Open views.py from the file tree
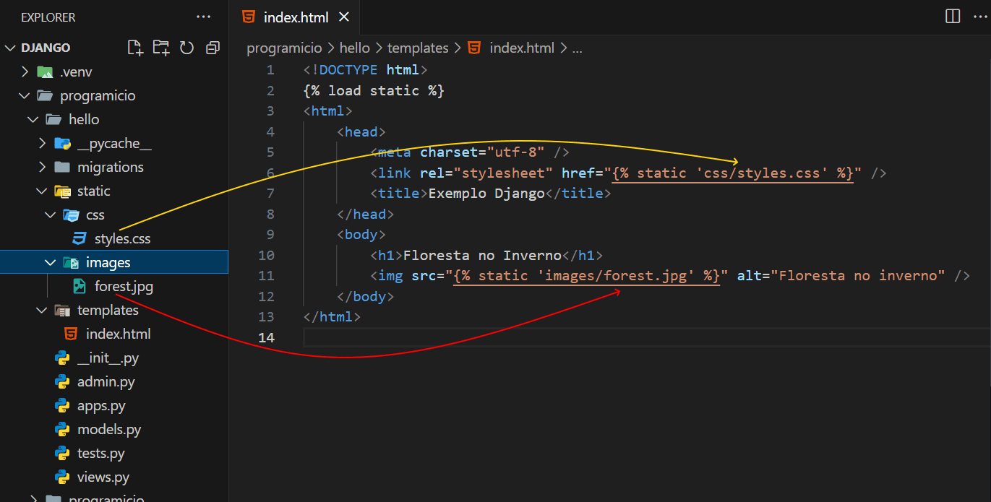 [103, 477]
